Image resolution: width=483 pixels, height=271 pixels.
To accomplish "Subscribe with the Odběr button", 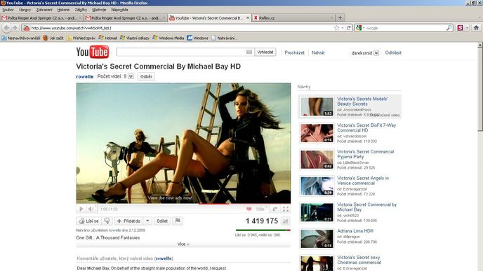I will pos(146,76).
